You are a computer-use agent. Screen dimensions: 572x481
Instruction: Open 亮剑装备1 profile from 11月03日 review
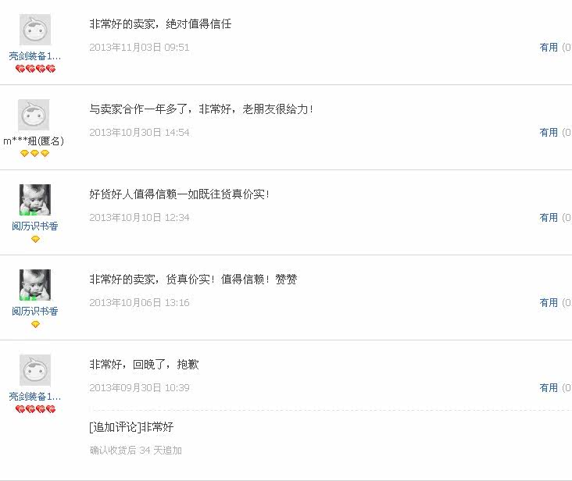coord(34,56)
